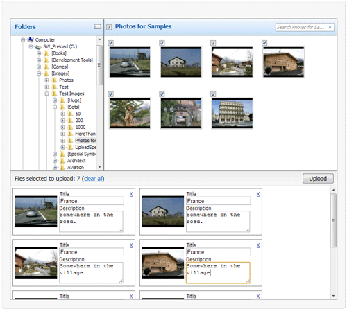Click the [Games] folder icon
The width and height of the screenshot is (347, 309).
pos(46,67)
